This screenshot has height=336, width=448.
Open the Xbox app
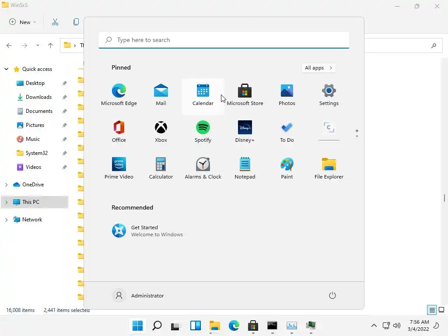click(161, 132)
